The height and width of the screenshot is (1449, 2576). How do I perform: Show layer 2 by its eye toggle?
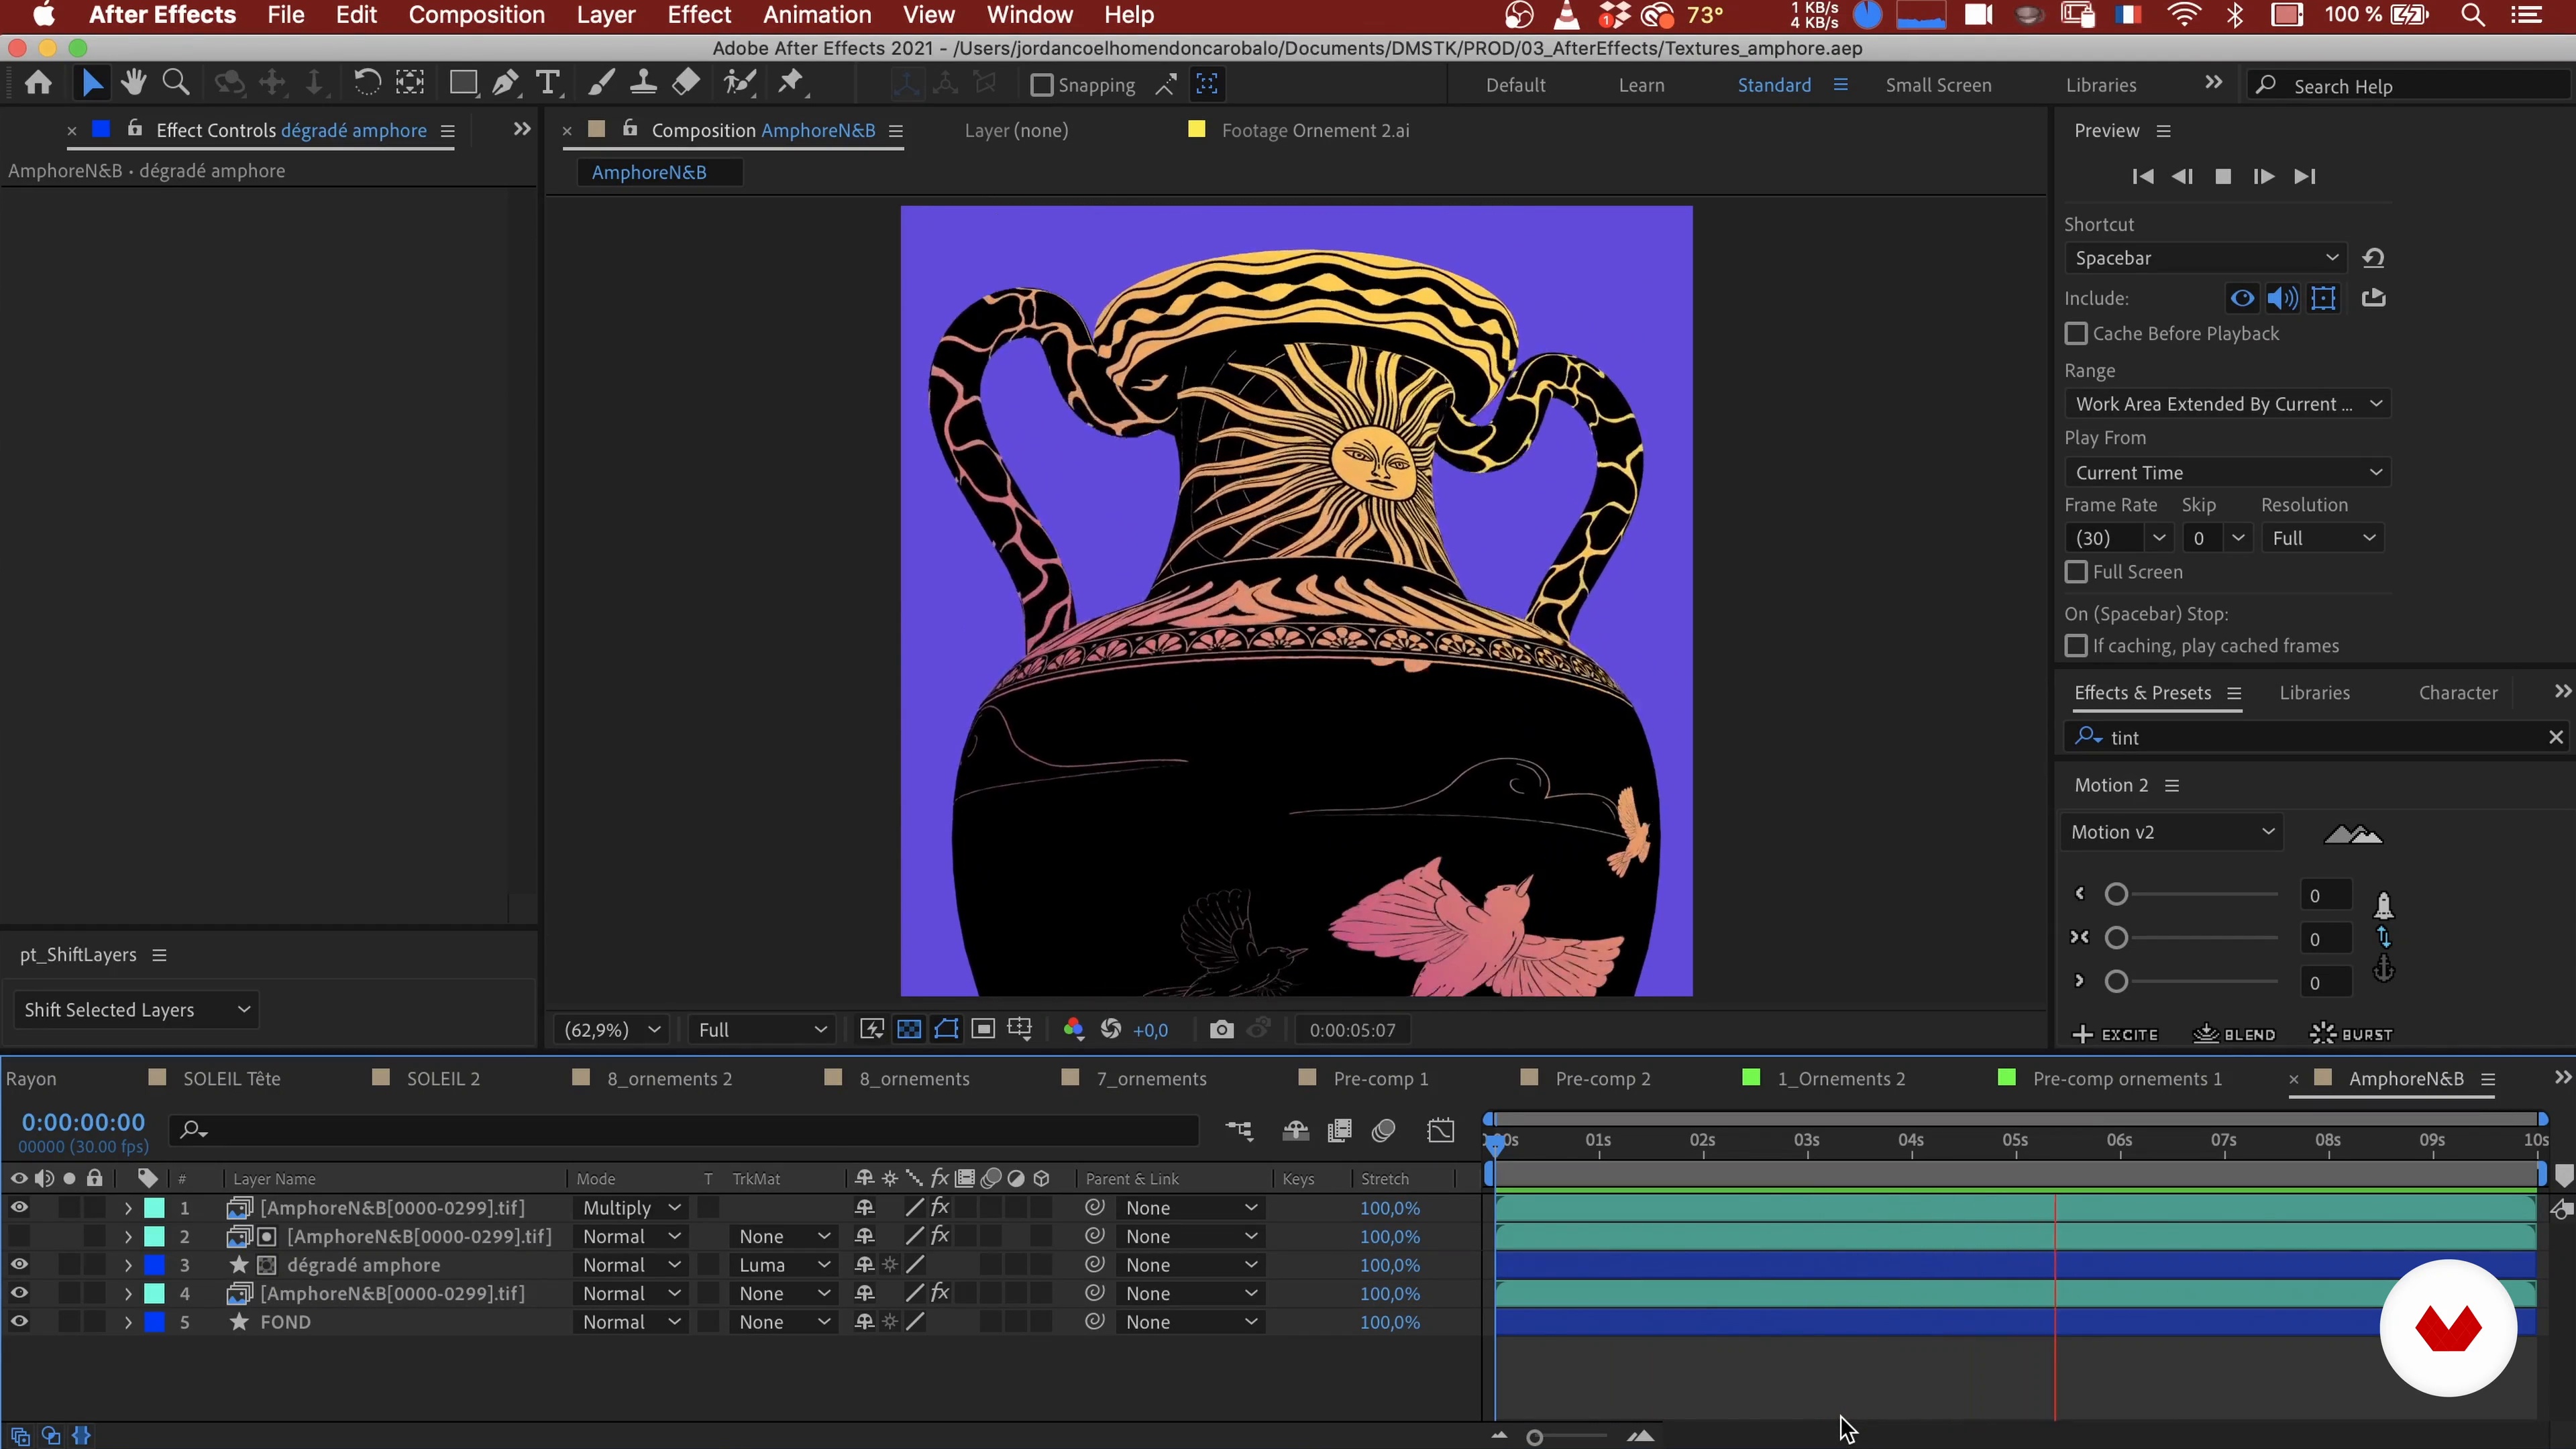pyautogui.click(x=19, y=1237)
